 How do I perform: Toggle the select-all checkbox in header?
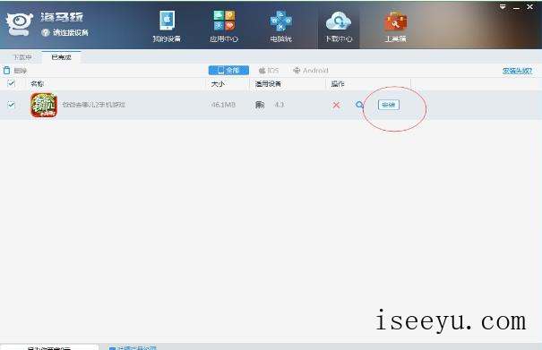[11, 83]
